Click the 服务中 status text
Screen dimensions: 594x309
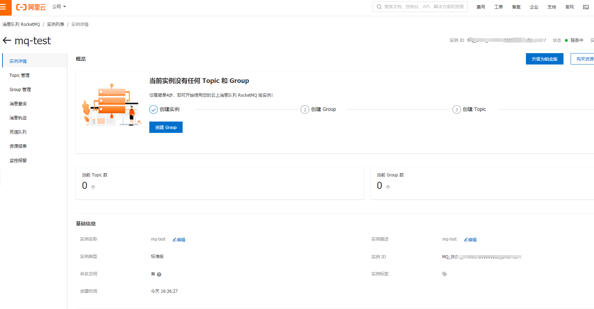pyautogui.click(x=577, y=40)
